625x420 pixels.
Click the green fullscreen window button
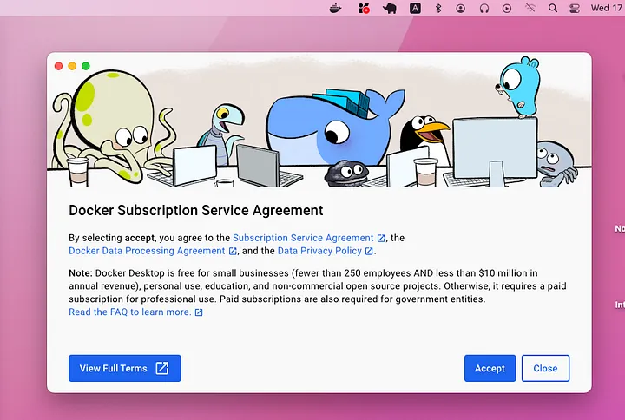[86, 66]
